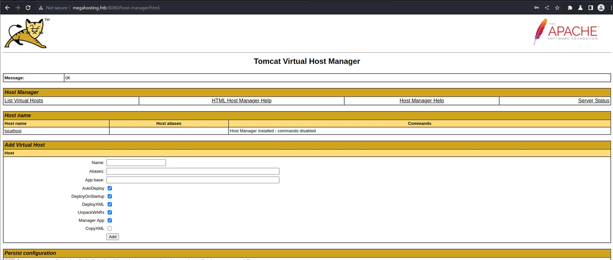The image size is (613, 260).
Task: Open the user profile avatar
Action: pos(601,8)
